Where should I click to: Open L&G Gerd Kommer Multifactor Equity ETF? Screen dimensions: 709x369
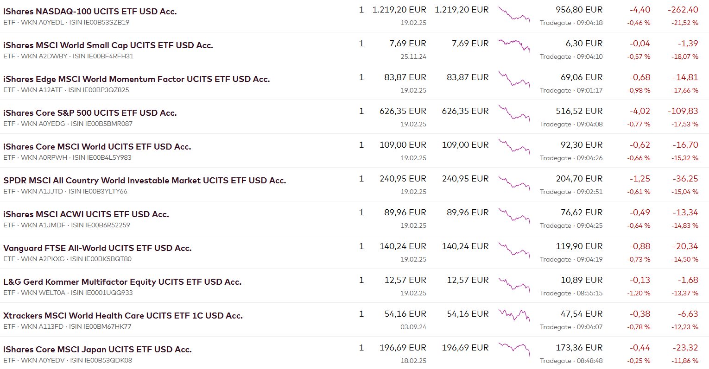pyautogui.click(x=122, y=282)
